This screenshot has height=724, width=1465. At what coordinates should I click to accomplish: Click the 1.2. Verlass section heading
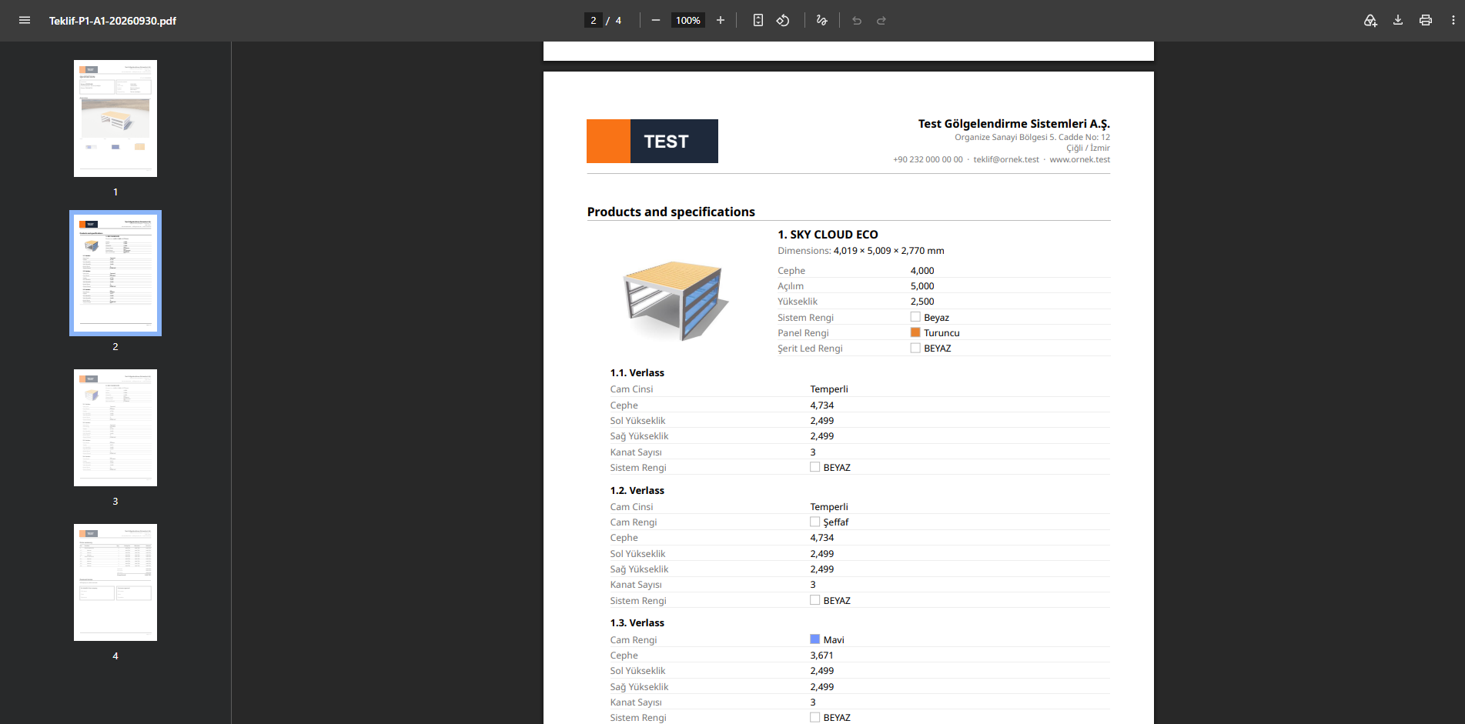(637, 491)
